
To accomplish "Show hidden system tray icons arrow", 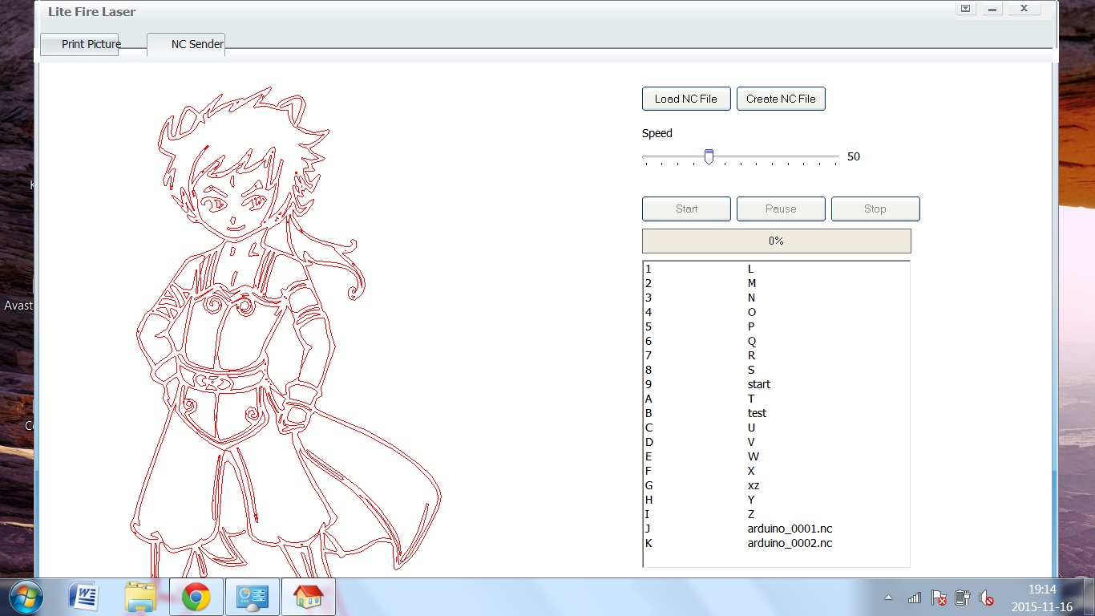I will [x=888, y=598].
